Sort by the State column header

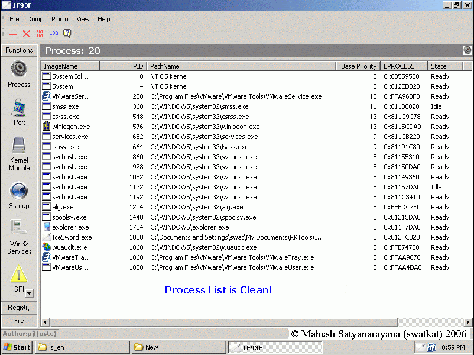(x=445, y=66)
